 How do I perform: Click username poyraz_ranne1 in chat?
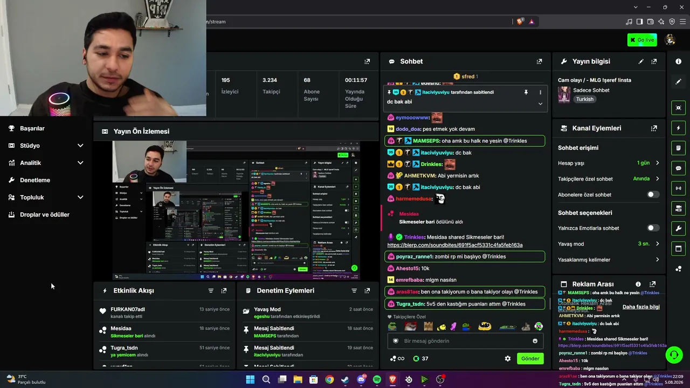[415, 257]
